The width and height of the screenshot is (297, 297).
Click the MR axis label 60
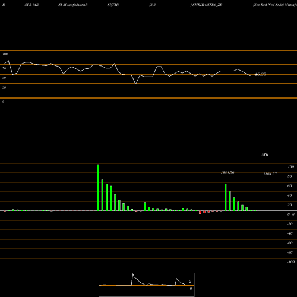(290, 186)
